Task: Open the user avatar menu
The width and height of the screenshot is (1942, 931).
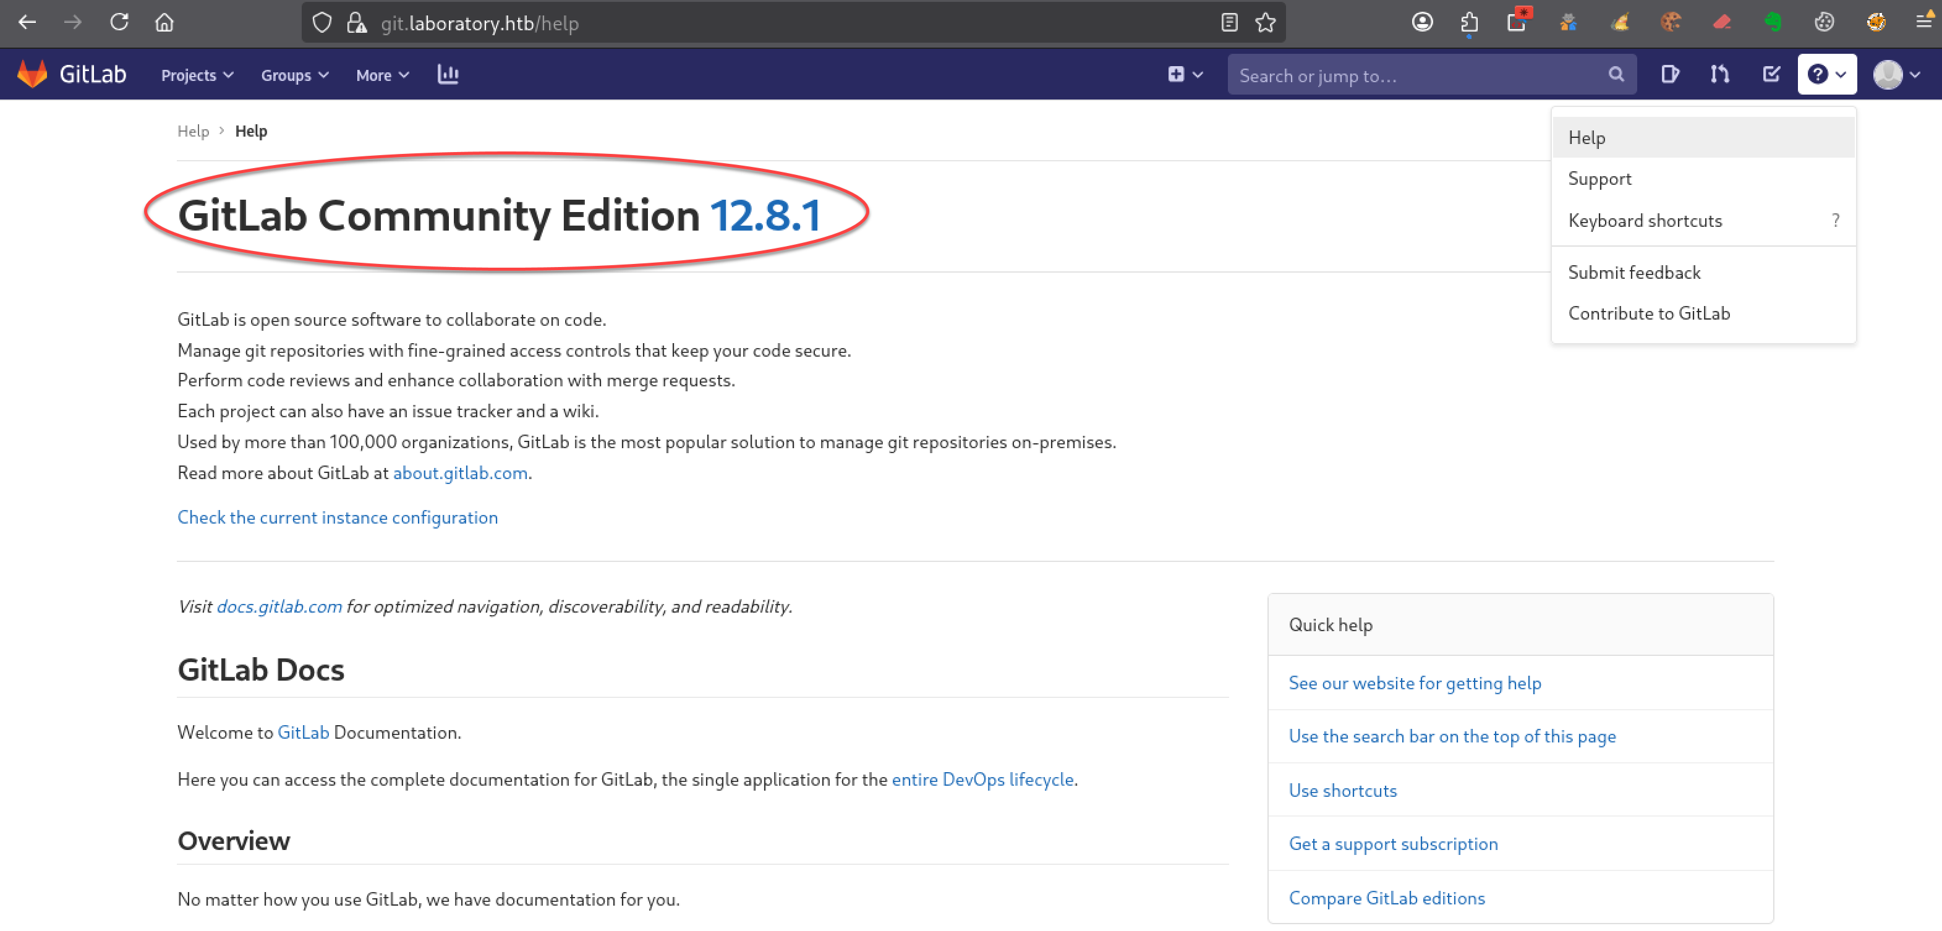Action: 1896,74
